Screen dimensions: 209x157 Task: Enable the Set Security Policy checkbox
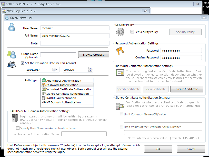coord(132,32)
